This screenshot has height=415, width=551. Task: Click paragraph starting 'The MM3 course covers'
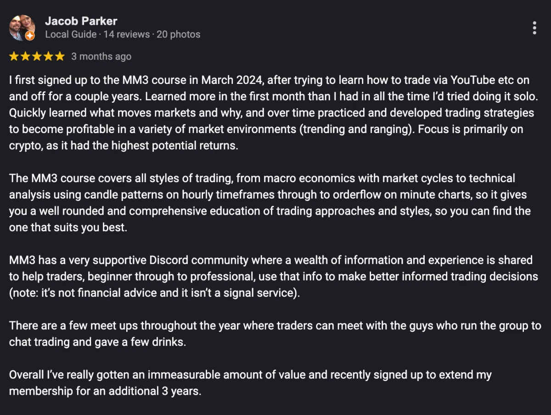(x=270, y=203)
